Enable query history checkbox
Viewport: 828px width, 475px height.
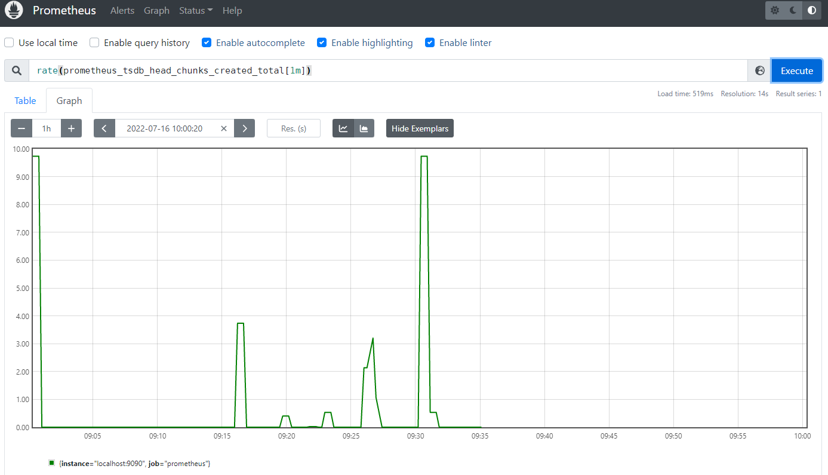point(94,43)
